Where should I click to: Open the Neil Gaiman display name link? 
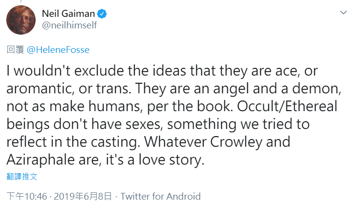(x=68, y=13)
